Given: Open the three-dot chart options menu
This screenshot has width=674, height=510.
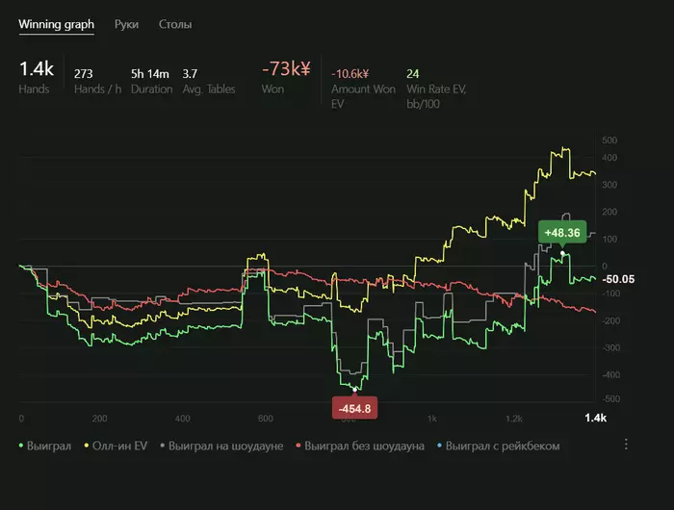Looking at the screenshot, I should click(626, 445).
